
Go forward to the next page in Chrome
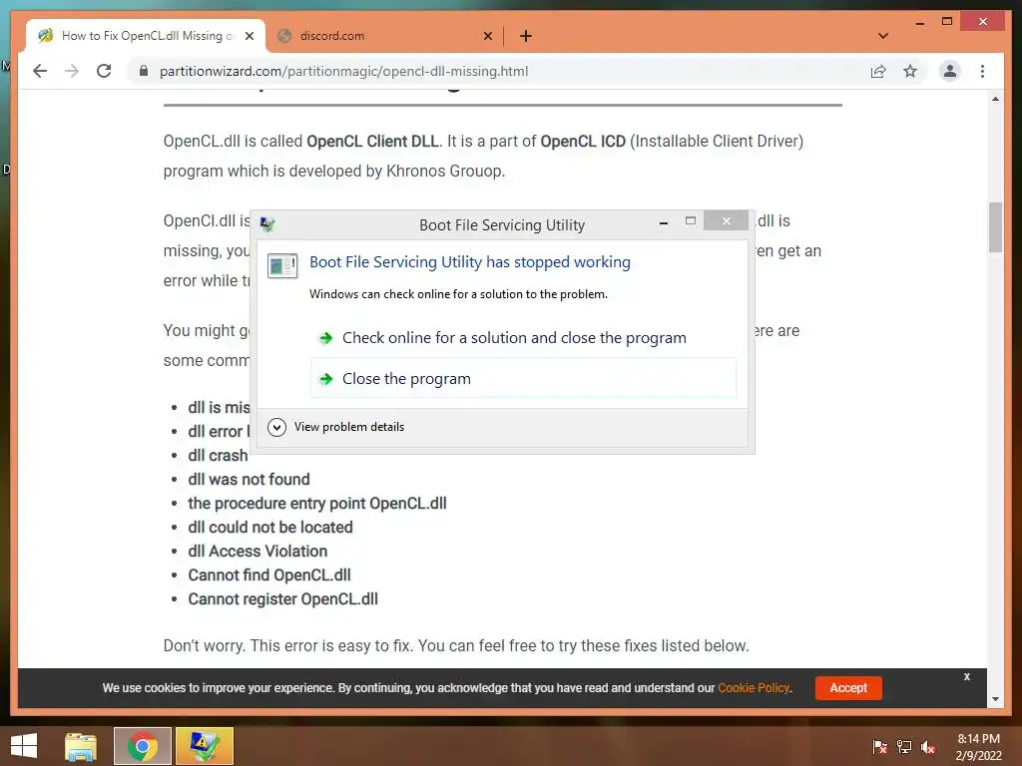pos(72,71)
